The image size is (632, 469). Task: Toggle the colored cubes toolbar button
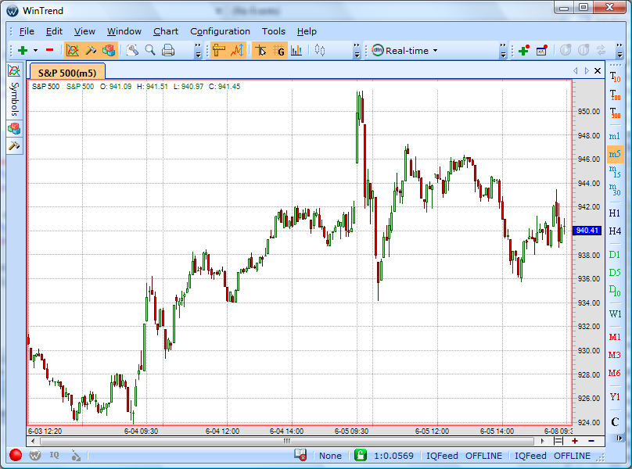pos(109,50)
